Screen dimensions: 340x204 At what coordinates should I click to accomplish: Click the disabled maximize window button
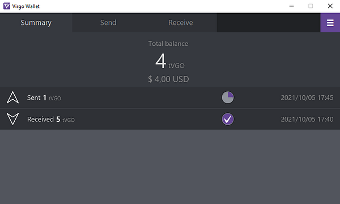pos(311,6)
